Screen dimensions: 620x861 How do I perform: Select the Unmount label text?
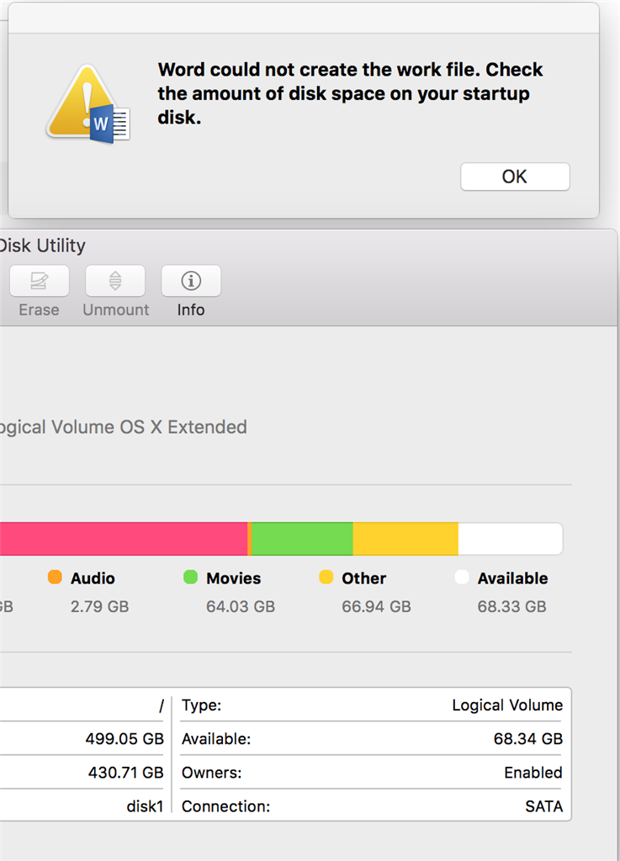point(116,309)
